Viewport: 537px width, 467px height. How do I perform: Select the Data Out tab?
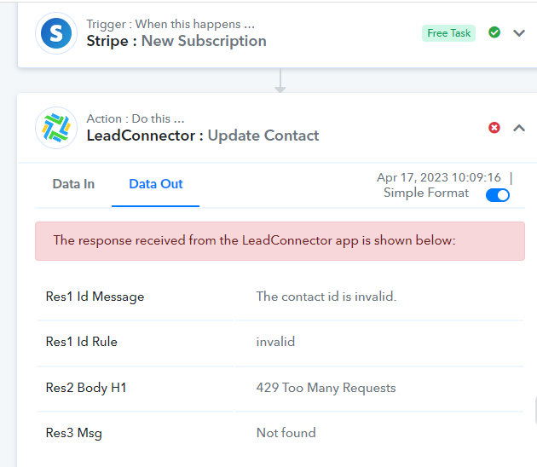(156, 184)
